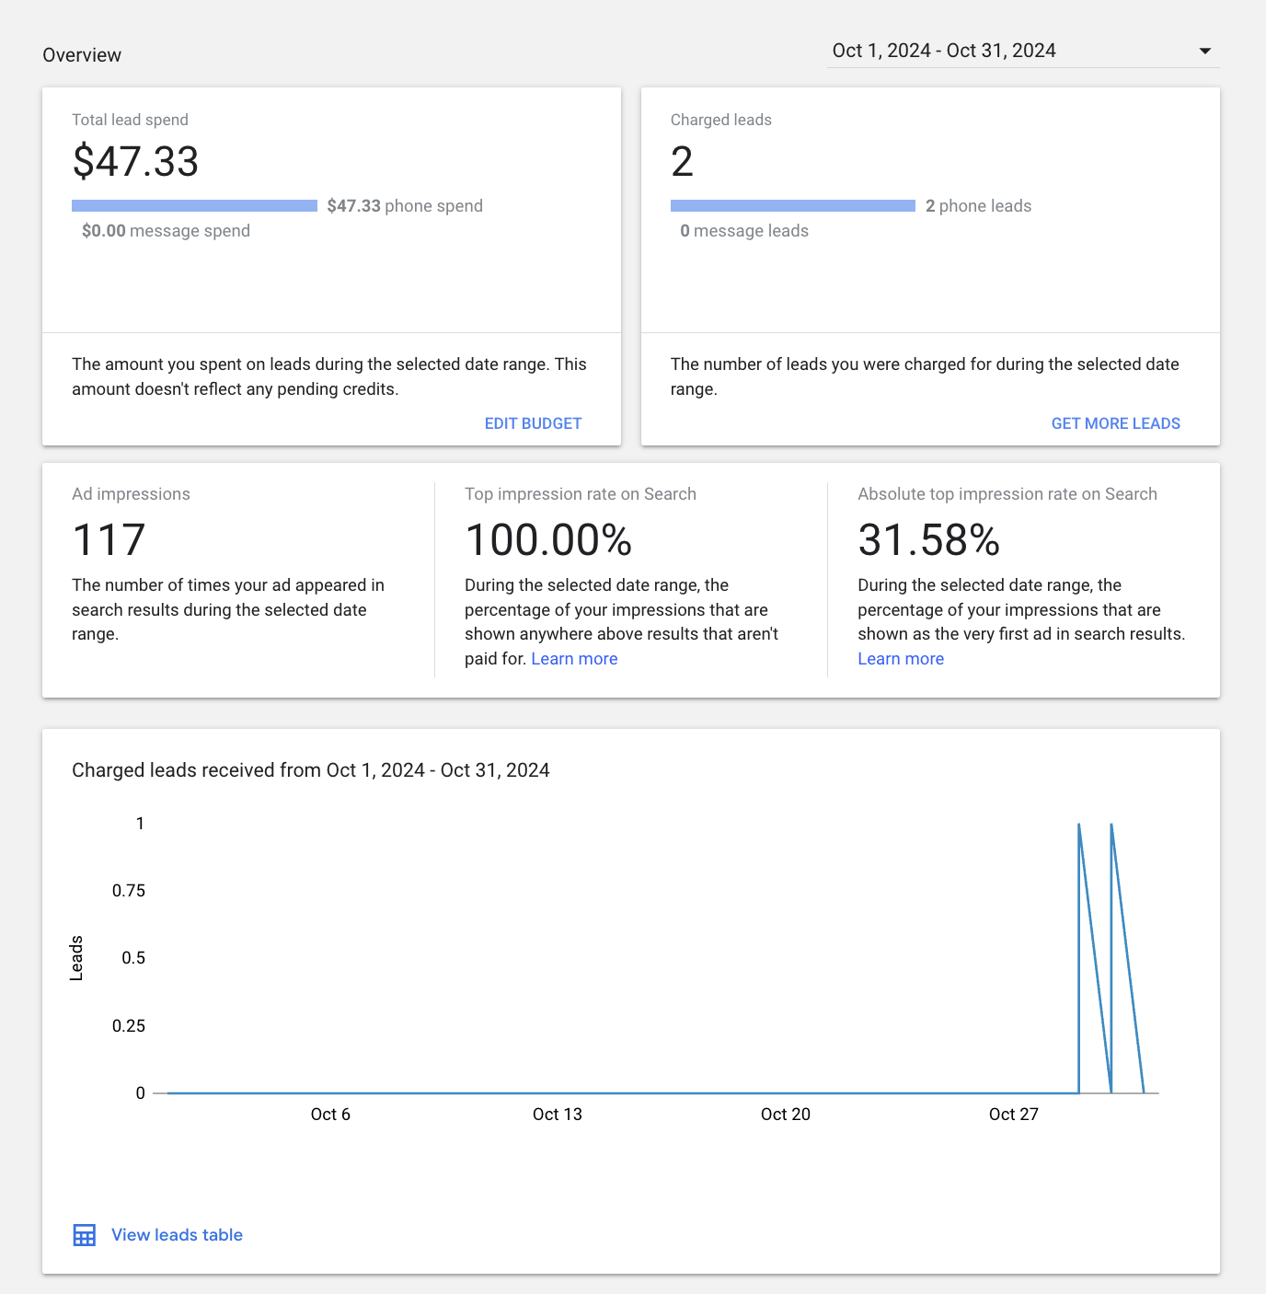Click the table icon beside View leads table
1266x1294 pixels.
point(84,1235)
